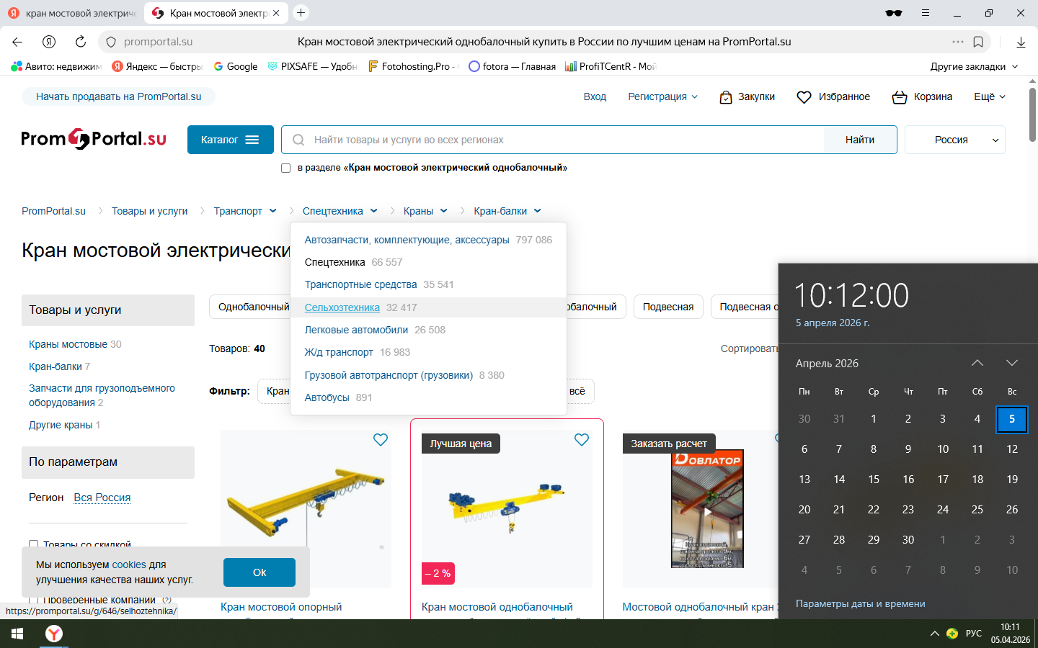
Task: Add Лучшая цена crane to favorites
Action: point(582,440)
